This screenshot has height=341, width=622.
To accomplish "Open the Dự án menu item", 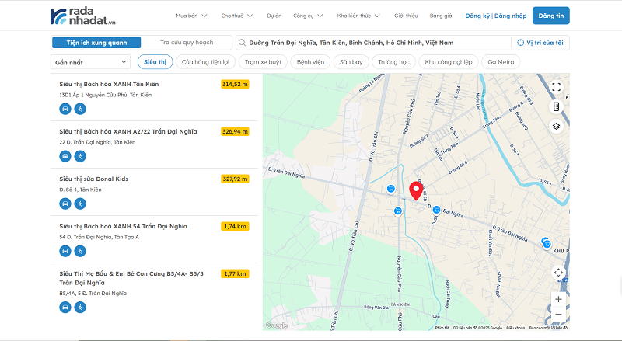I will (x=274, y=16).
